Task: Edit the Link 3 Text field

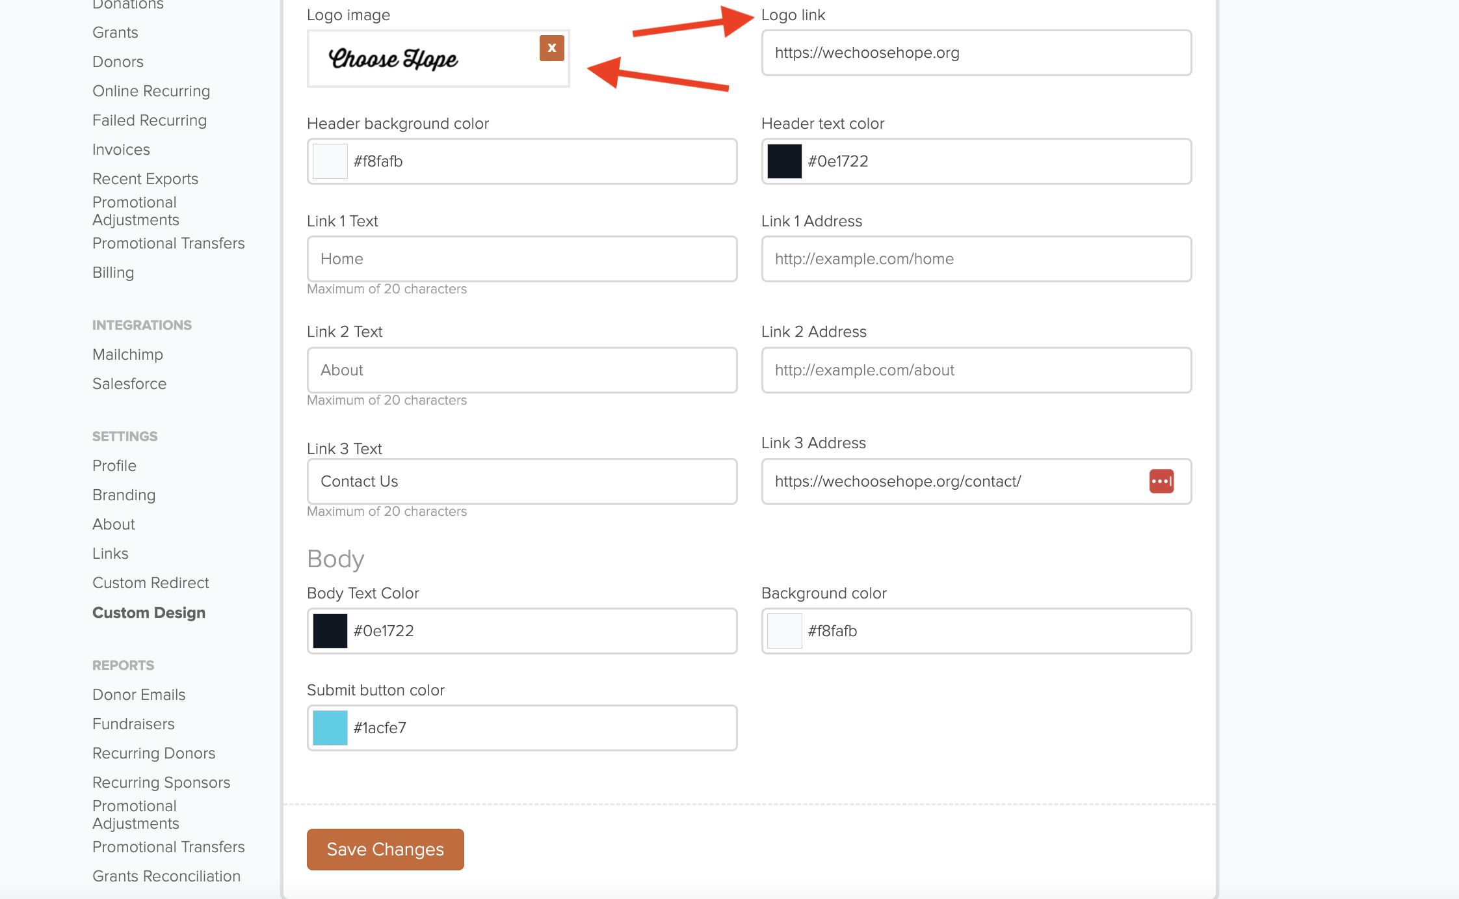Action: tap(522, 481)
